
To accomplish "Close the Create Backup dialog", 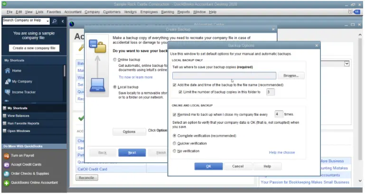I will point(273,29).
